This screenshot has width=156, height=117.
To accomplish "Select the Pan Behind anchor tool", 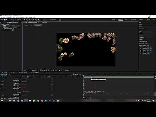I will tap(20, 20).
